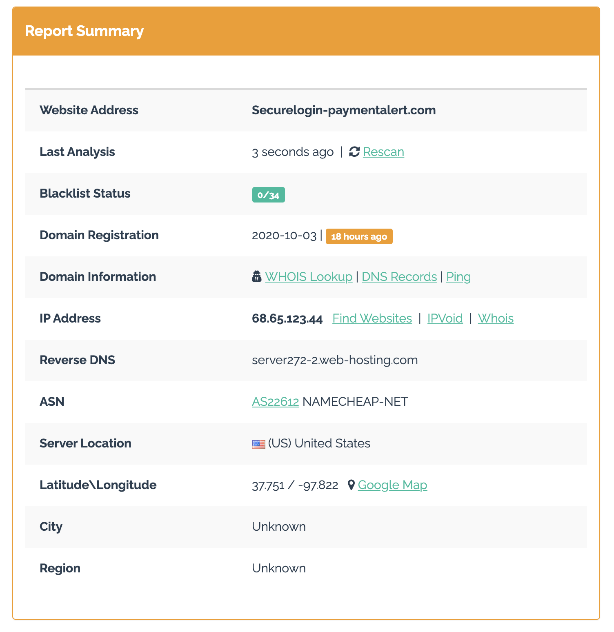614x632 pixels.
Task: Click the reverse DNS hostname text
Action: 335,360
